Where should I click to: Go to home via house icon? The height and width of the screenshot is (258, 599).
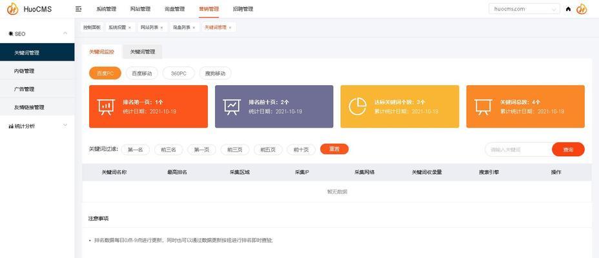coord(569,9)
